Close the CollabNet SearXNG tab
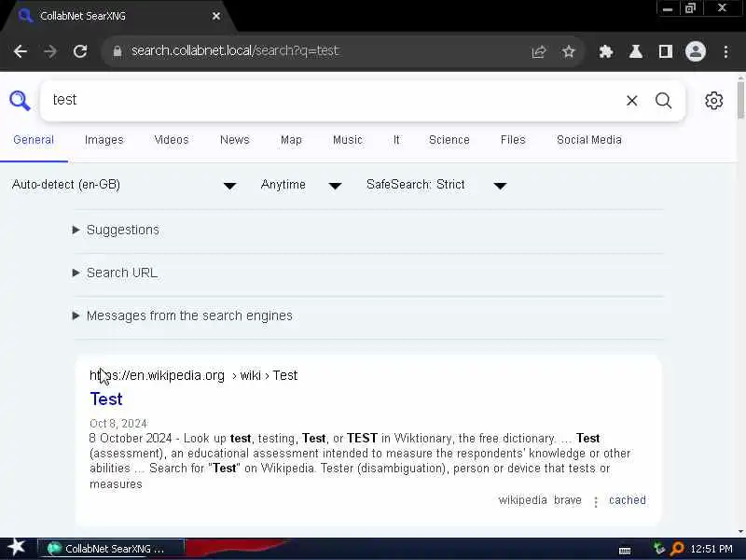Image resolution: width=746 pixels, height=560 pixels. pos(216,16)
